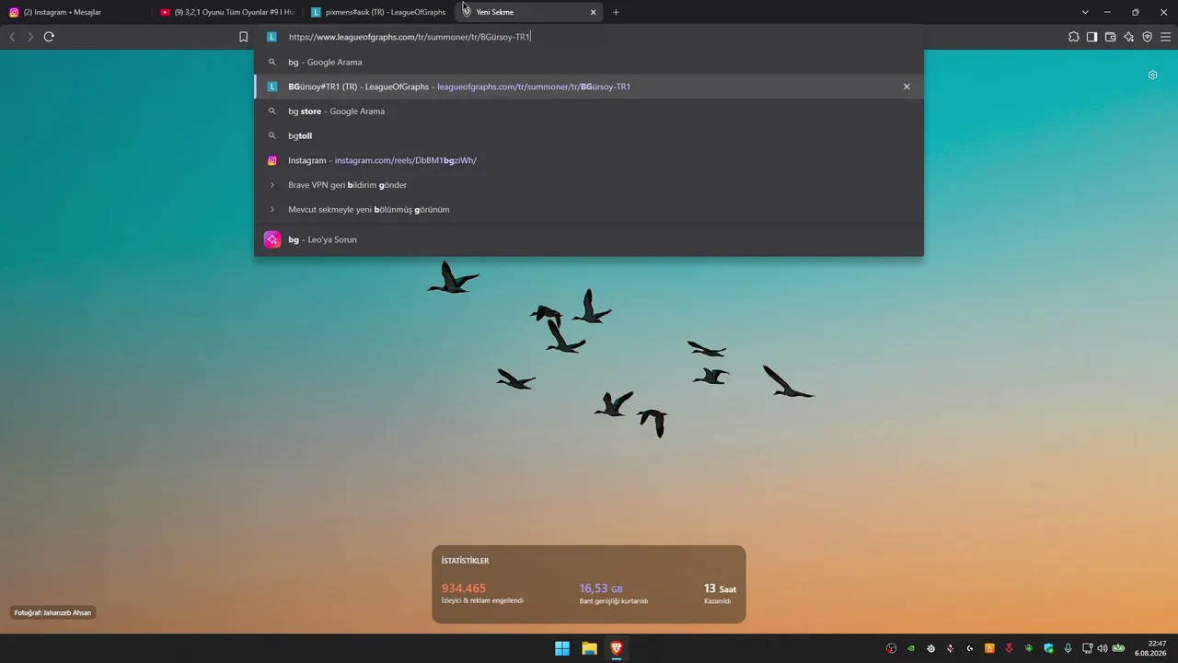
Task: Open the orange triangle app tray icon
Action: [989, 648]
